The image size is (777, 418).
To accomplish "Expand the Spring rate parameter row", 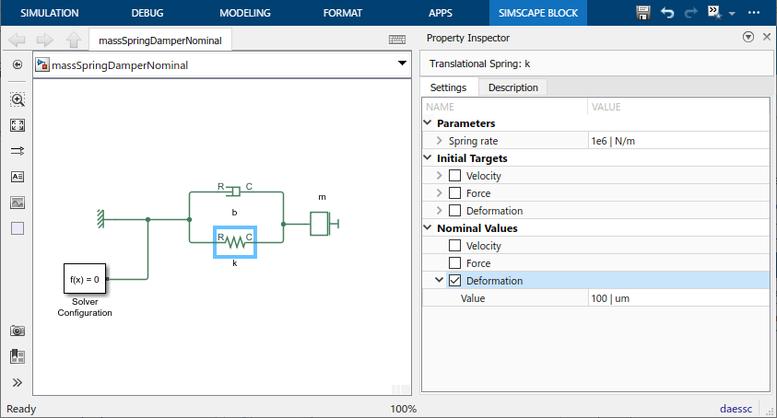I will pyautogui.click(x=439, y=141).
